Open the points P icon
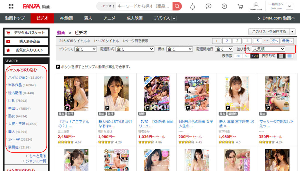Screen dimensions: 300x171 (224, 6)
